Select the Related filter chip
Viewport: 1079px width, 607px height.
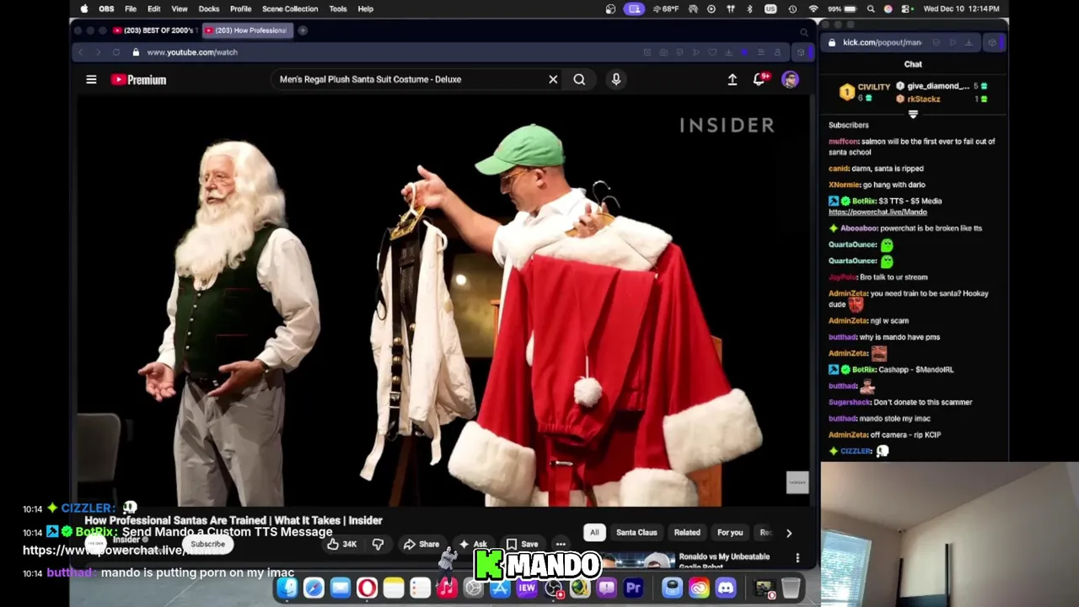click(687, 533)
